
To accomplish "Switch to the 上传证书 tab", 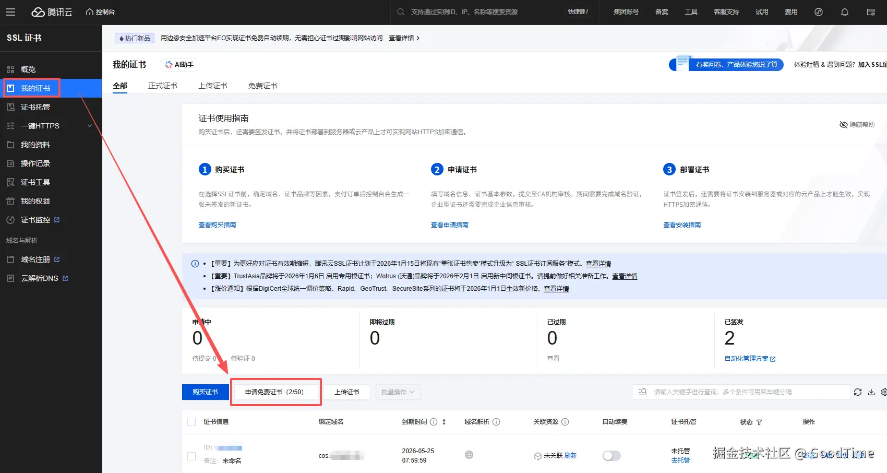I will click(213, 86).
